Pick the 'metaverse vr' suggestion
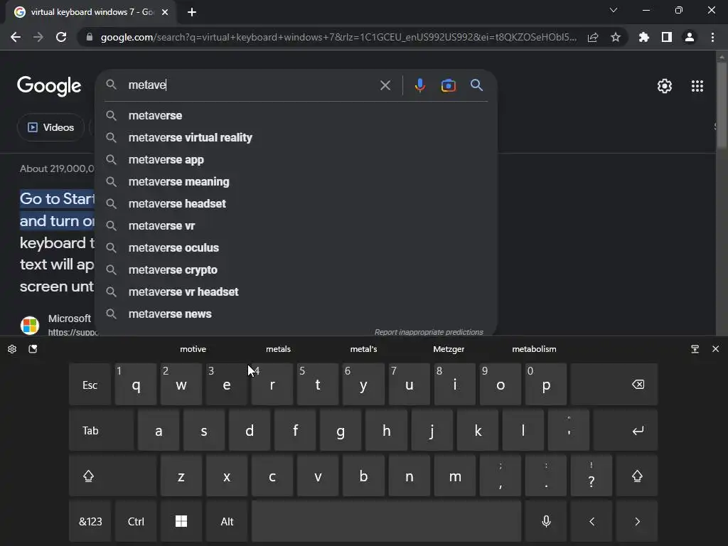 tap(296, 225)
